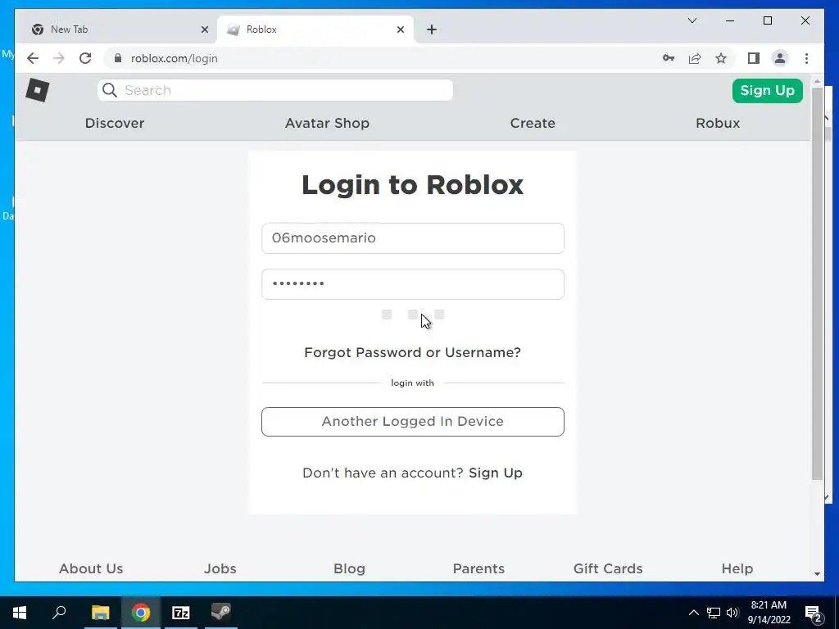Open Chrome side panel icon

tap(754, 58)
